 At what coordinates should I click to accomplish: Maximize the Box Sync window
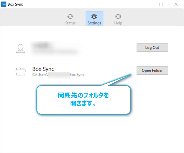tap(161, 4)
